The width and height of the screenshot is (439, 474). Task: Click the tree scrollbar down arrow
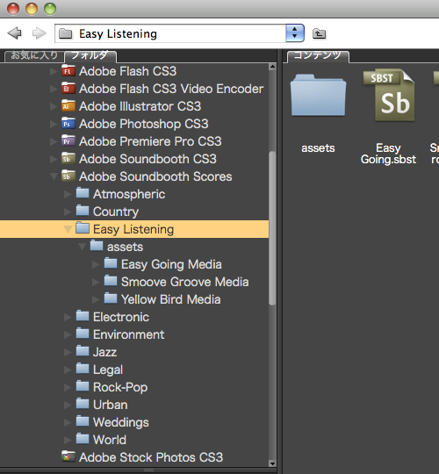coord(272,463)
